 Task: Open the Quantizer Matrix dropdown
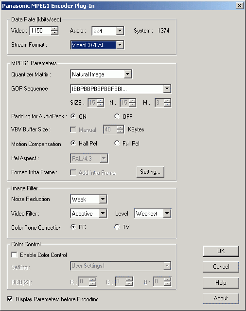[128, 74]
